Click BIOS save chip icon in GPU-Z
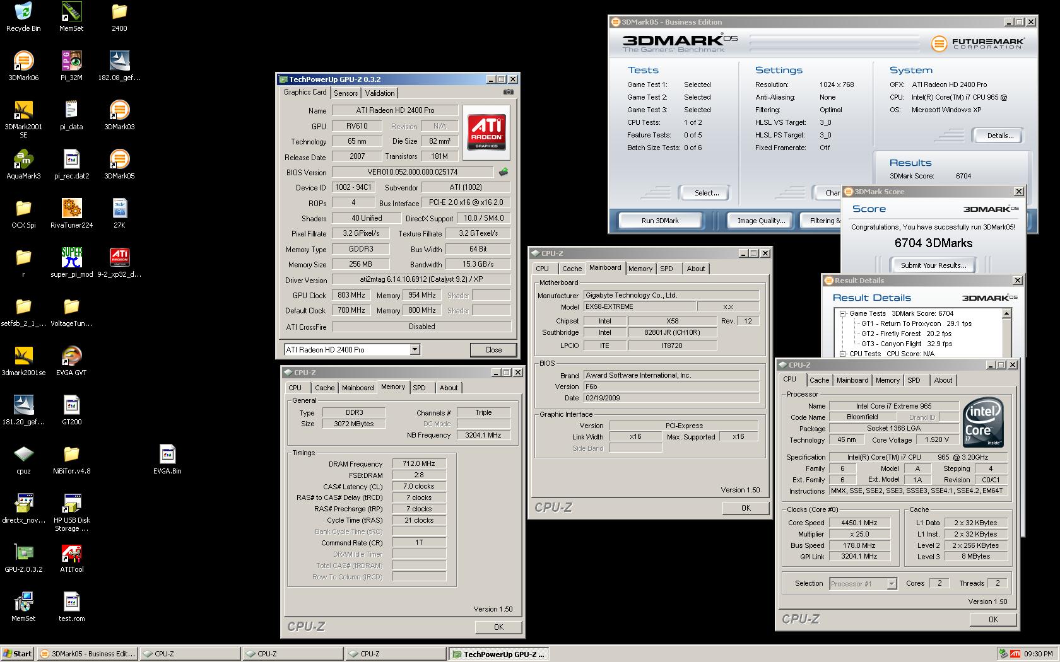The height and width of the screenshot is (662, 1060). coord(503,171)
